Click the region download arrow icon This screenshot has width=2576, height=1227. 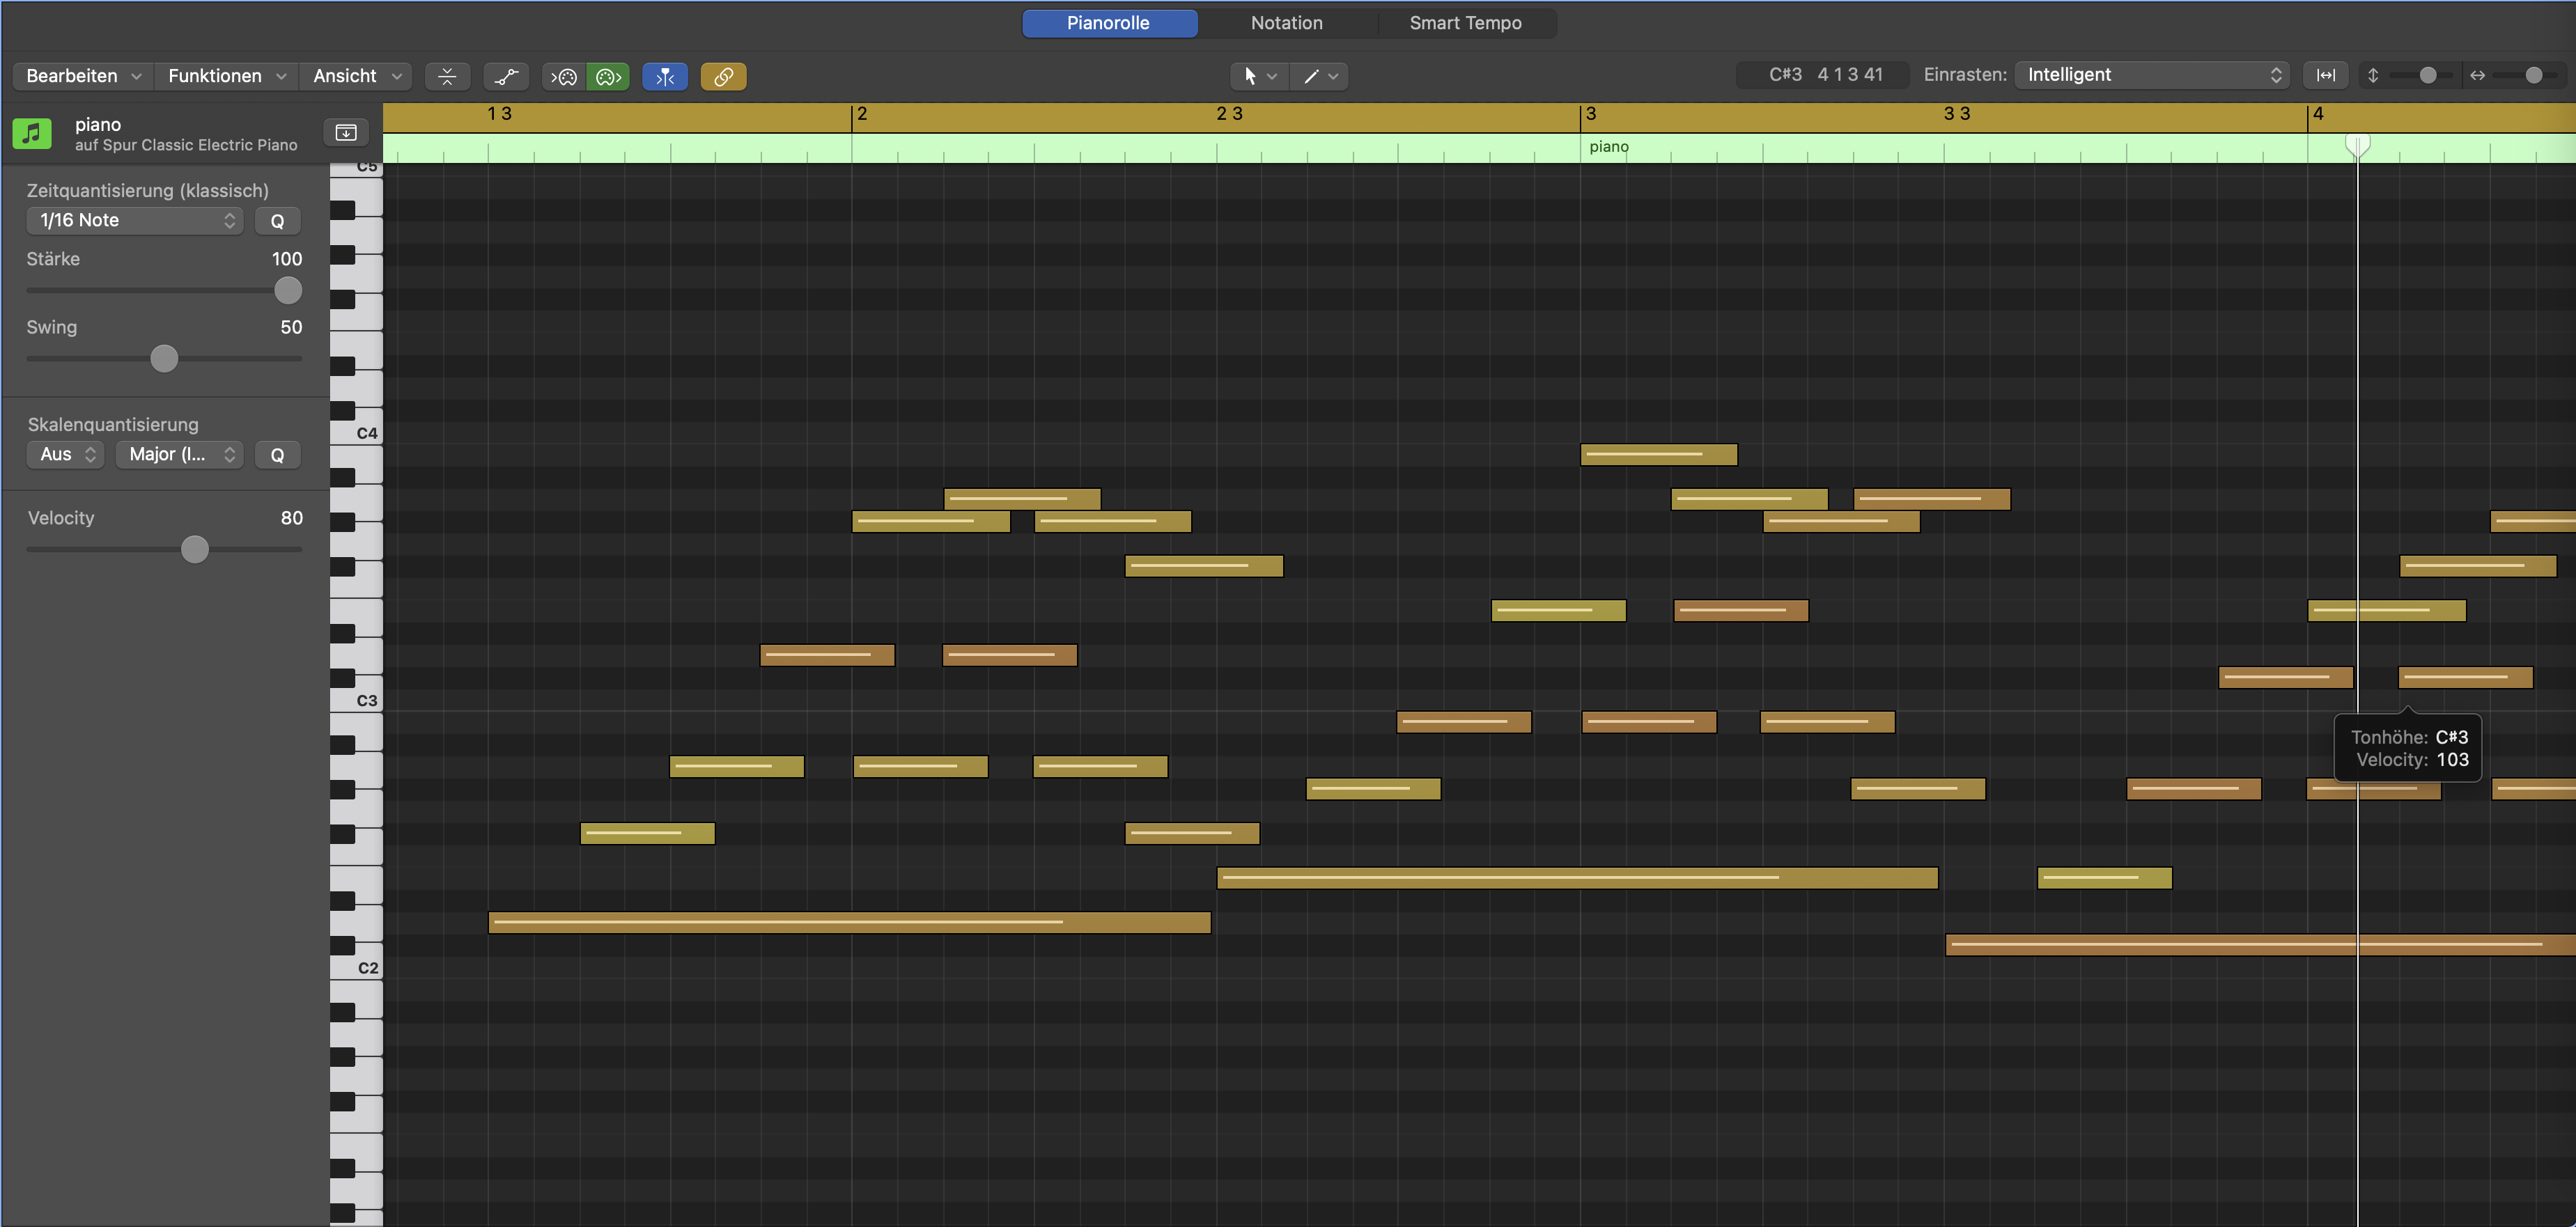pyautogui.click(x=346, y=132)
